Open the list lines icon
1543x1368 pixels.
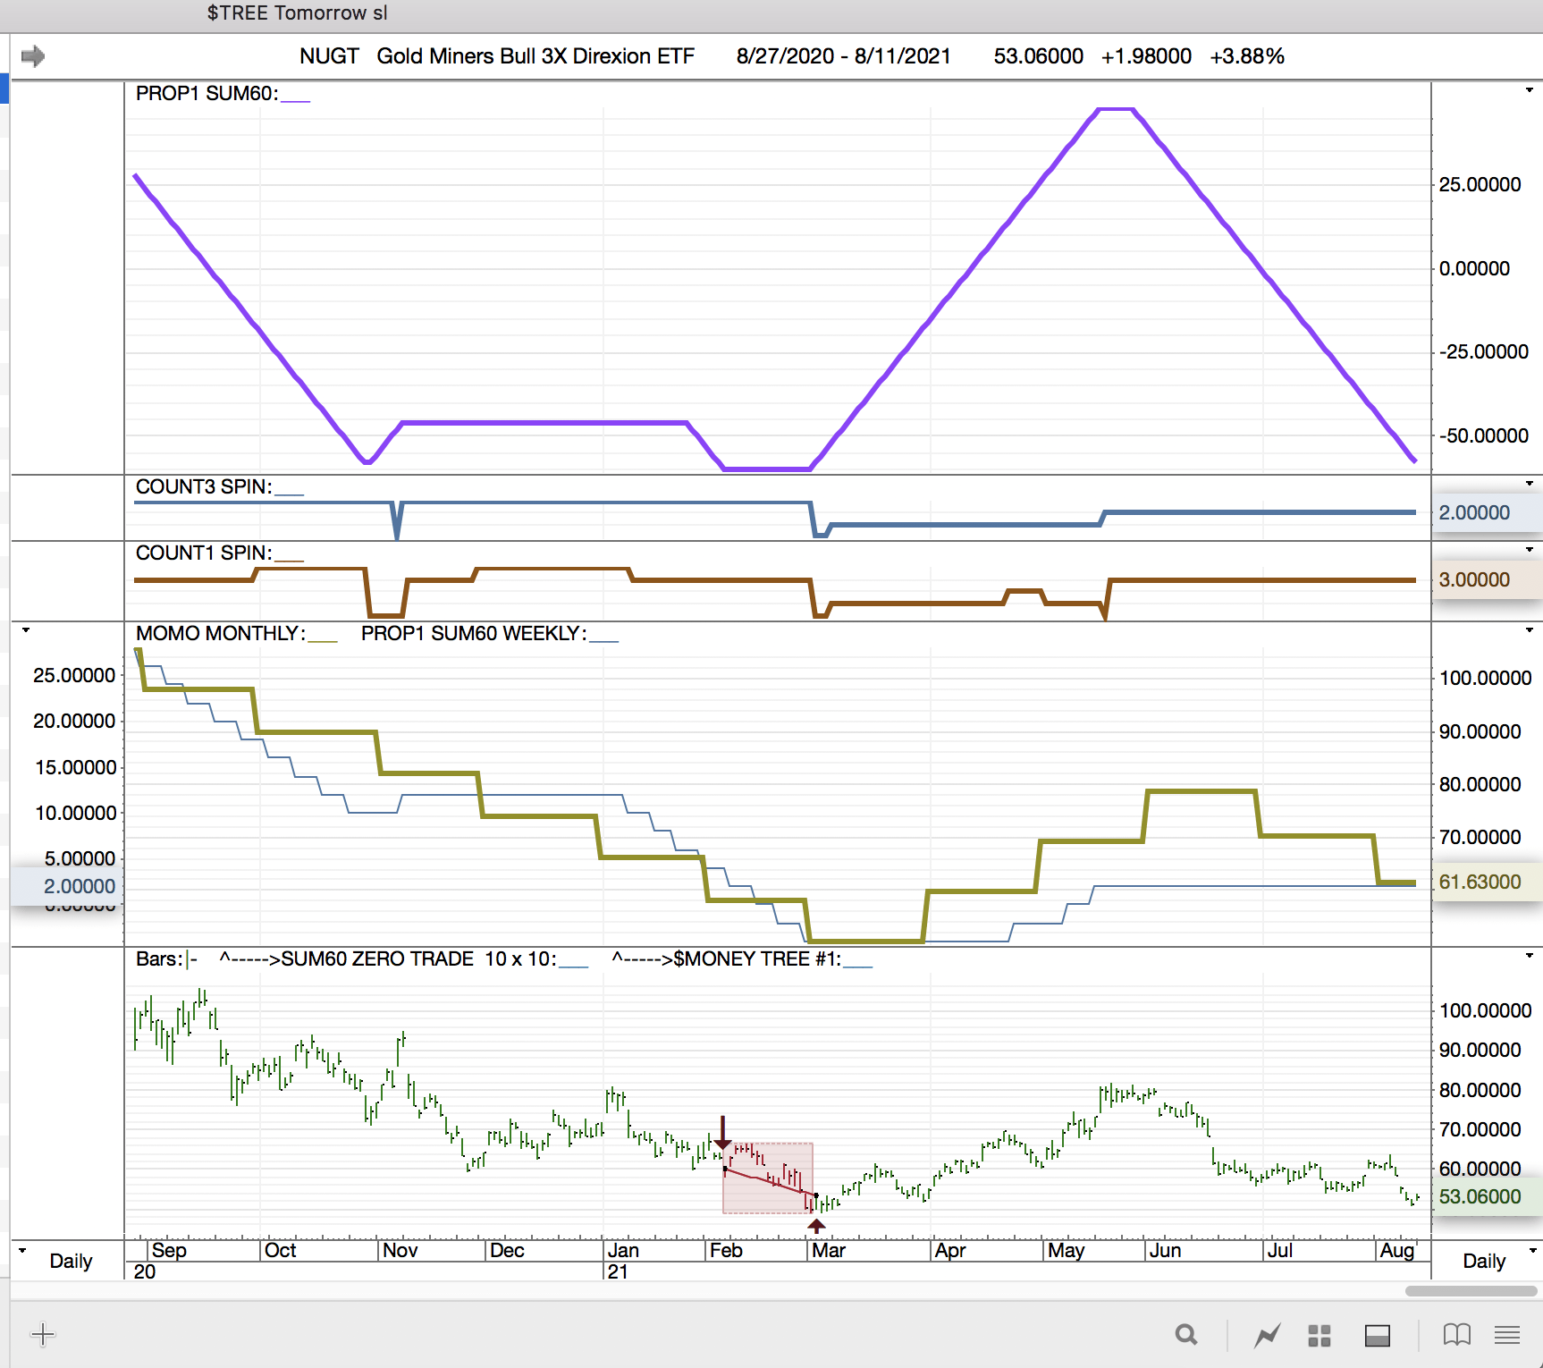tap(1507, 1336)
